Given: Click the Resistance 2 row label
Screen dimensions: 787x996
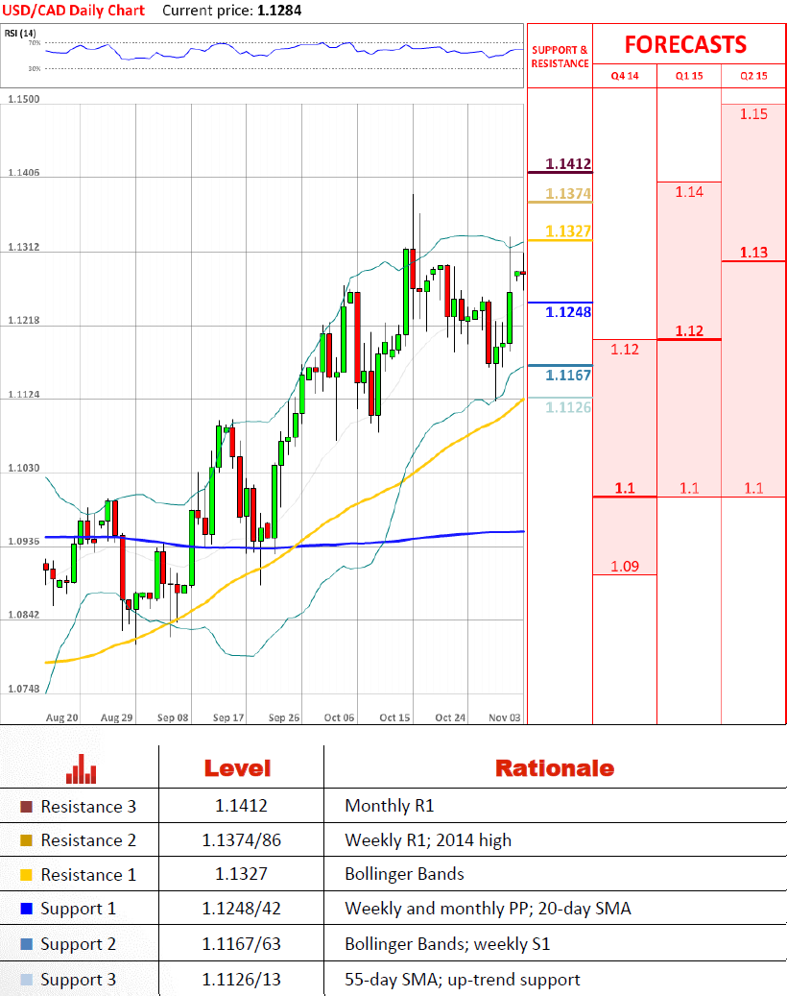Looking at the screenshot, I should (x=88, y=840).
